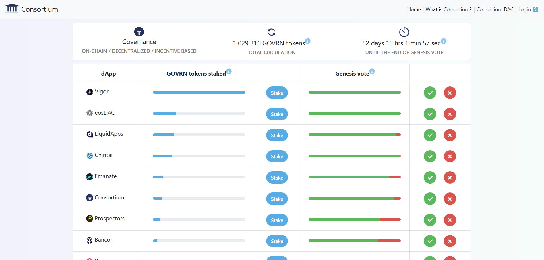Click the Consortium building logo icon
This screenshot has width=544, height=260.
(12, 9)
